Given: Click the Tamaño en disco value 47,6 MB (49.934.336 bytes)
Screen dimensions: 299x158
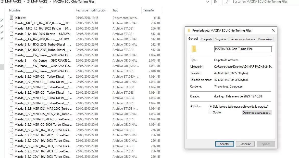Looking at the screenshot, I should [x=231, y=80].
